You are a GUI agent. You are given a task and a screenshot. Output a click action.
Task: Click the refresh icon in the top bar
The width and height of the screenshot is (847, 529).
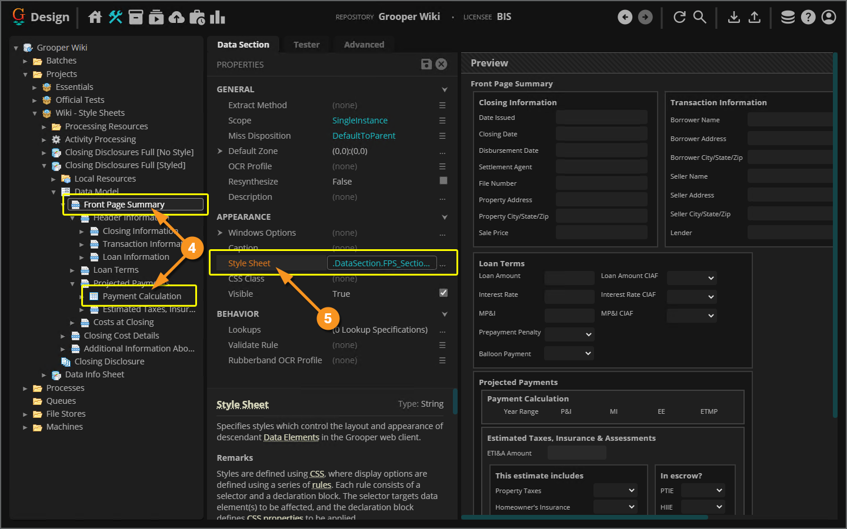679,17
